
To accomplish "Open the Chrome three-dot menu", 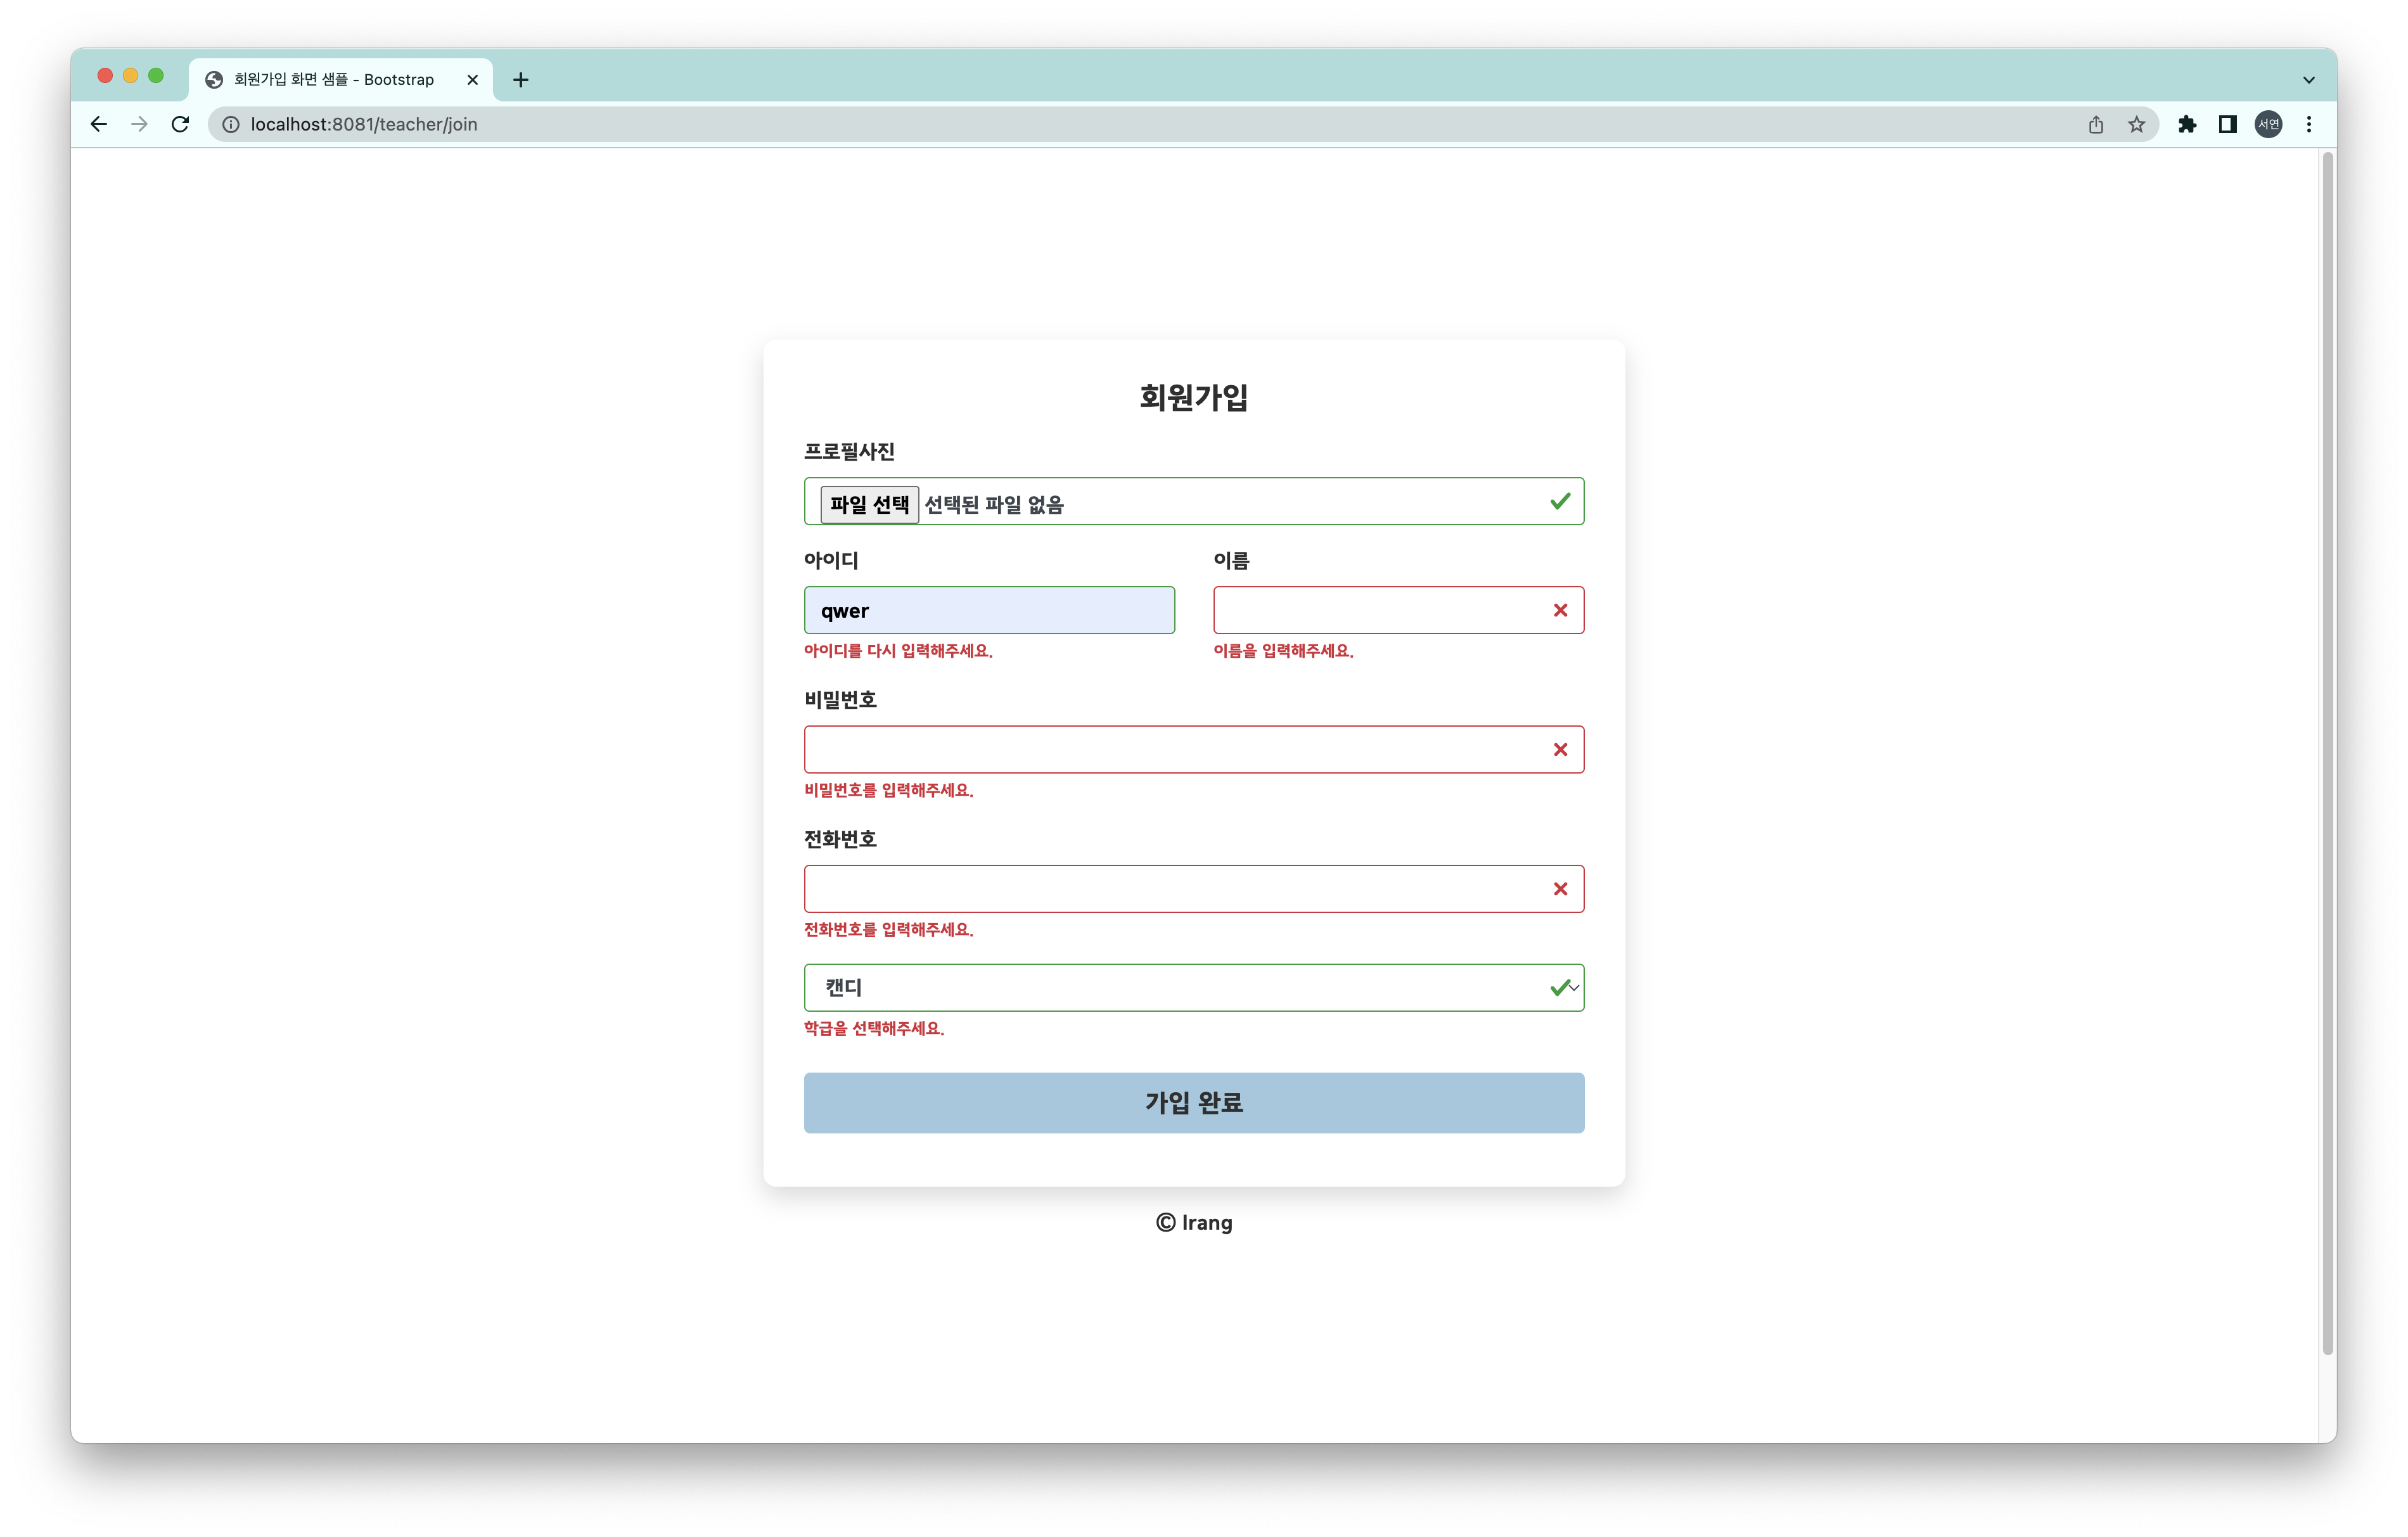I will coord(2308,124).
